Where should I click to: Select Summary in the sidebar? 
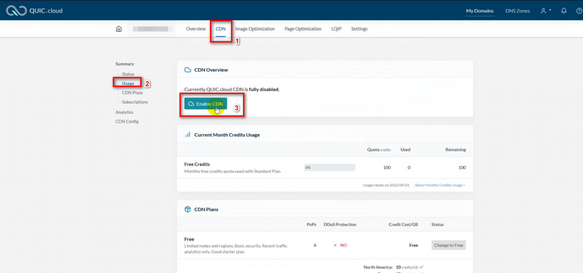125,64
